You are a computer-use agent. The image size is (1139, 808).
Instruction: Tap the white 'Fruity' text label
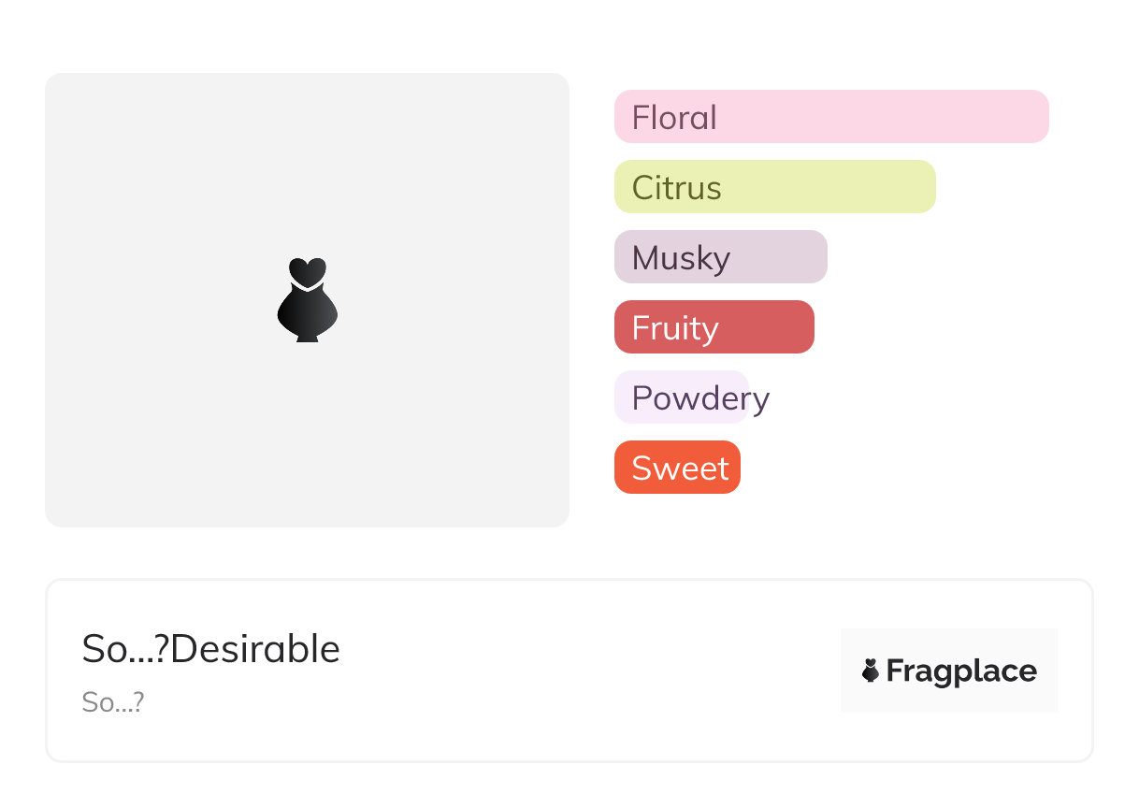674,328
